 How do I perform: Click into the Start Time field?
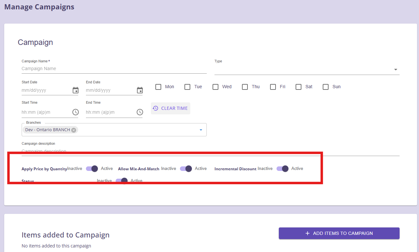pos(45,112)
